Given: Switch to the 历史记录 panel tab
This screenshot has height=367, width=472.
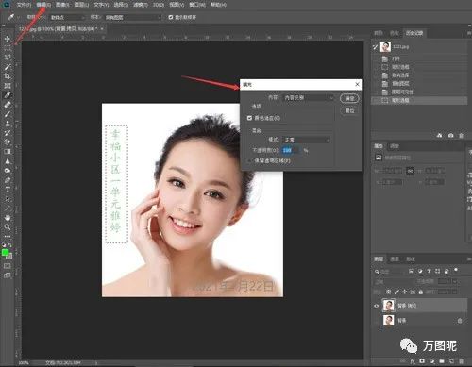Looking at the screenshot, I should (x=414, y=33).
